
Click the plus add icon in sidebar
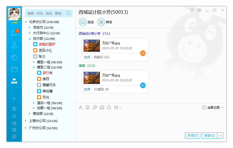pos(14,98)
